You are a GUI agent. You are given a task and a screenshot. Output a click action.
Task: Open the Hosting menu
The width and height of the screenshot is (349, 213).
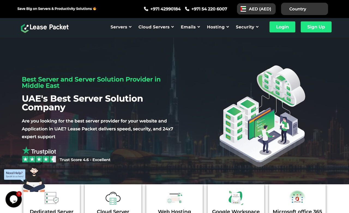click(218, 27)
